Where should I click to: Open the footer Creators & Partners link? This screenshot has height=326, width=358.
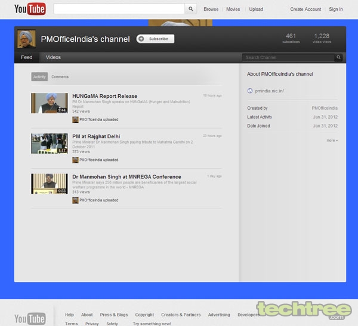tap(181, 315)
